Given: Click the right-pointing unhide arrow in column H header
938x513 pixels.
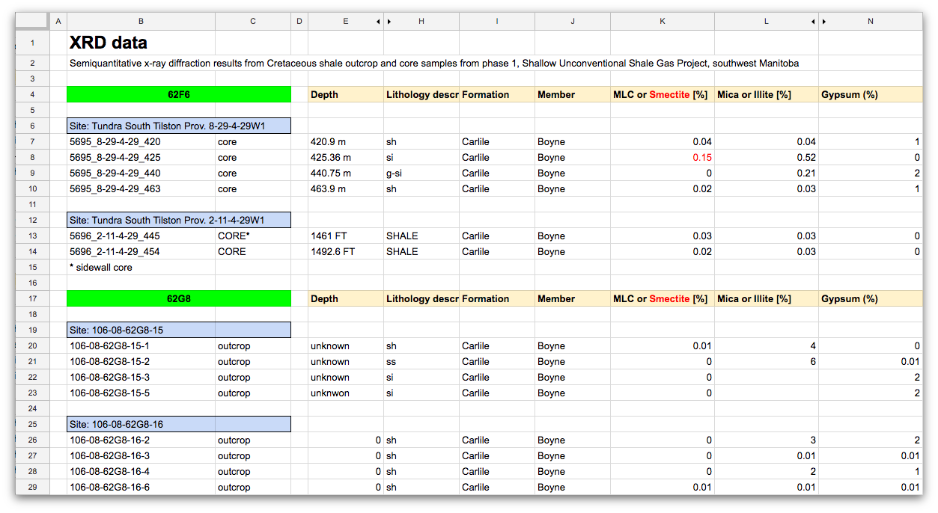Looking at the screenshot, I should [389, 22].
